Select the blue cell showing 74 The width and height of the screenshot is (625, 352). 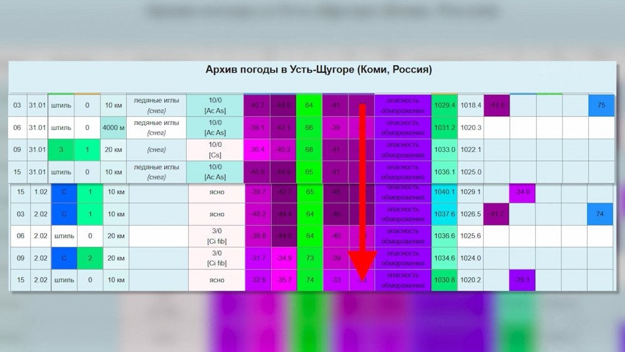click(600, 214)
